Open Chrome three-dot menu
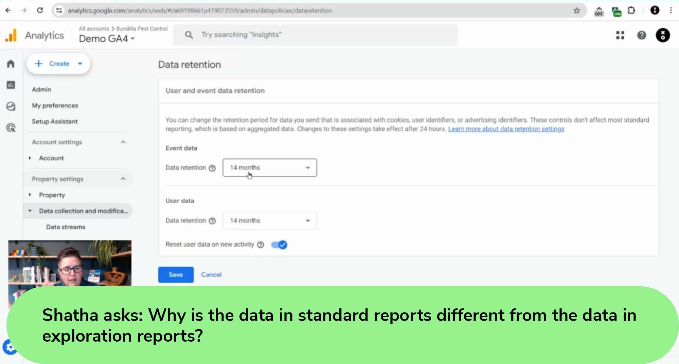 pyautogui.click(x=671, y=11)
